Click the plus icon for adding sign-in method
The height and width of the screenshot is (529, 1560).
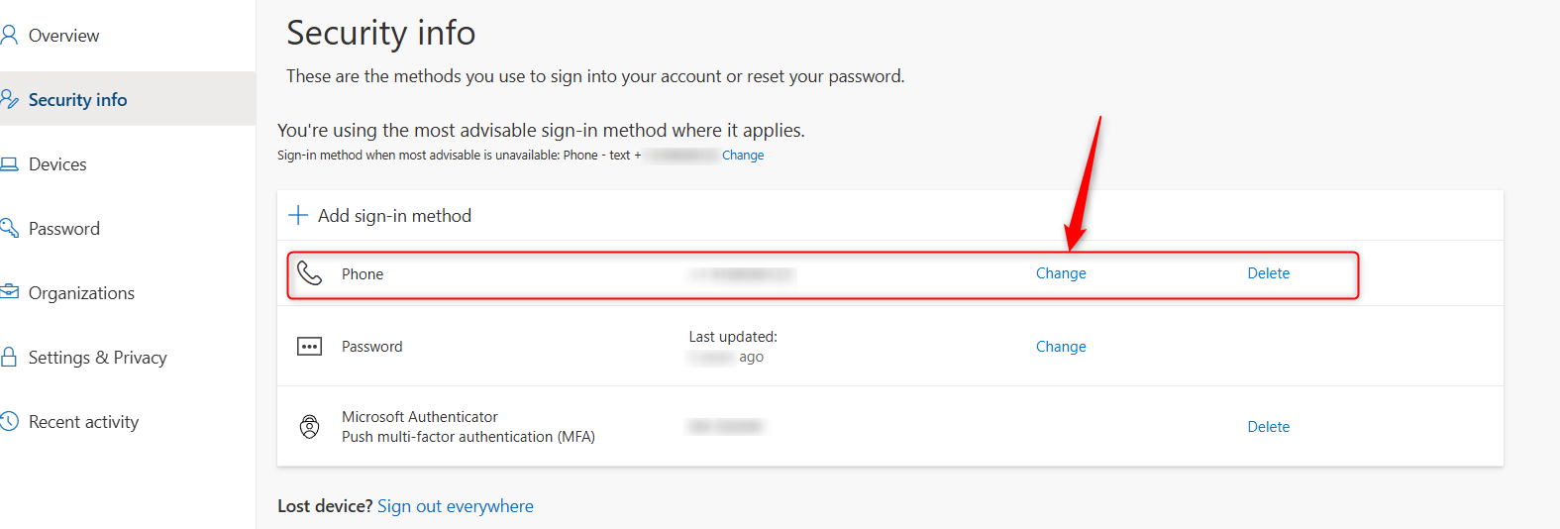(298, 215)
